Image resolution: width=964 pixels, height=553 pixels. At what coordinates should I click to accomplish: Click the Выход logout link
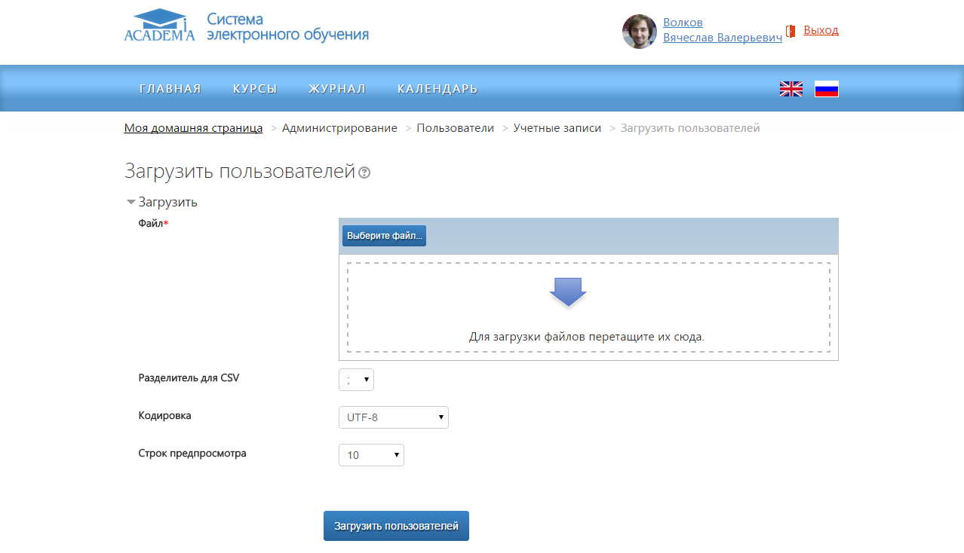821,30
